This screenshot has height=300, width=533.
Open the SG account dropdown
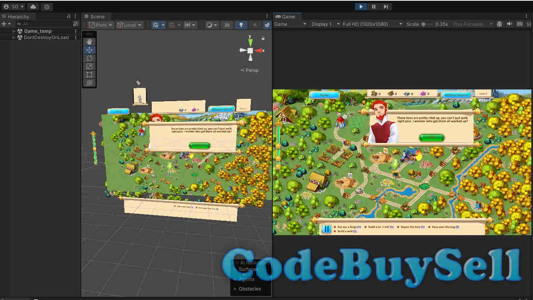(x=14, y=7)
